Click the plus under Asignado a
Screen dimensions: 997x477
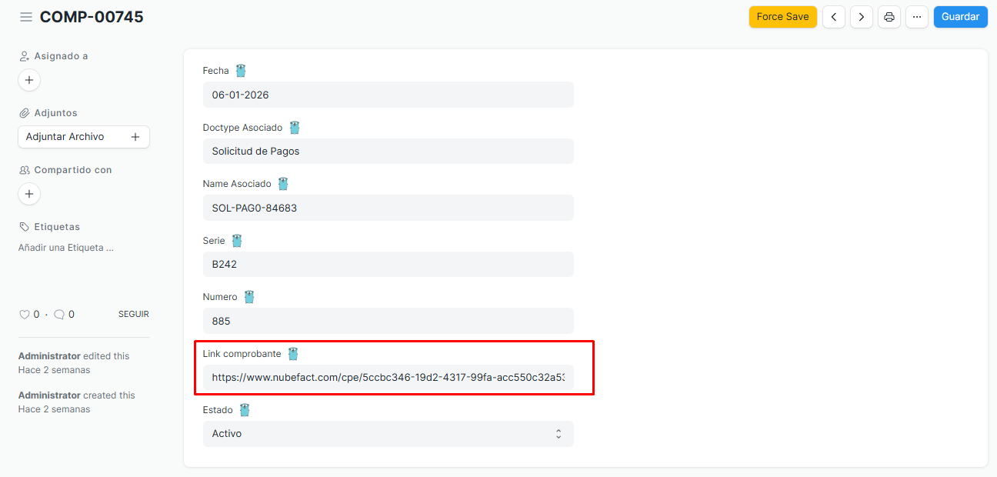[x=29, y=80]
